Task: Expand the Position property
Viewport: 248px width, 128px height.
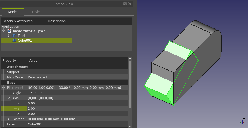Action: [x=9, y=119]
